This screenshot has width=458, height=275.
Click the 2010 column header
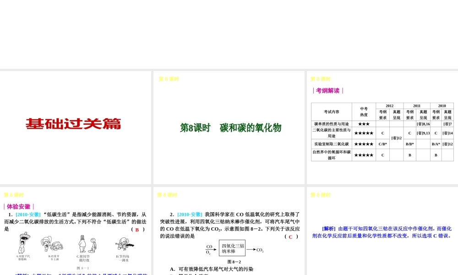tap(442, 106)
